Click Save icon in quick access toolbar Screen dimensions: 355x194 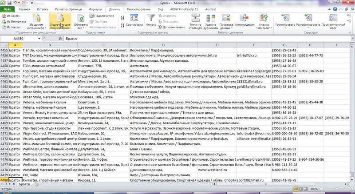coord(9,3)
